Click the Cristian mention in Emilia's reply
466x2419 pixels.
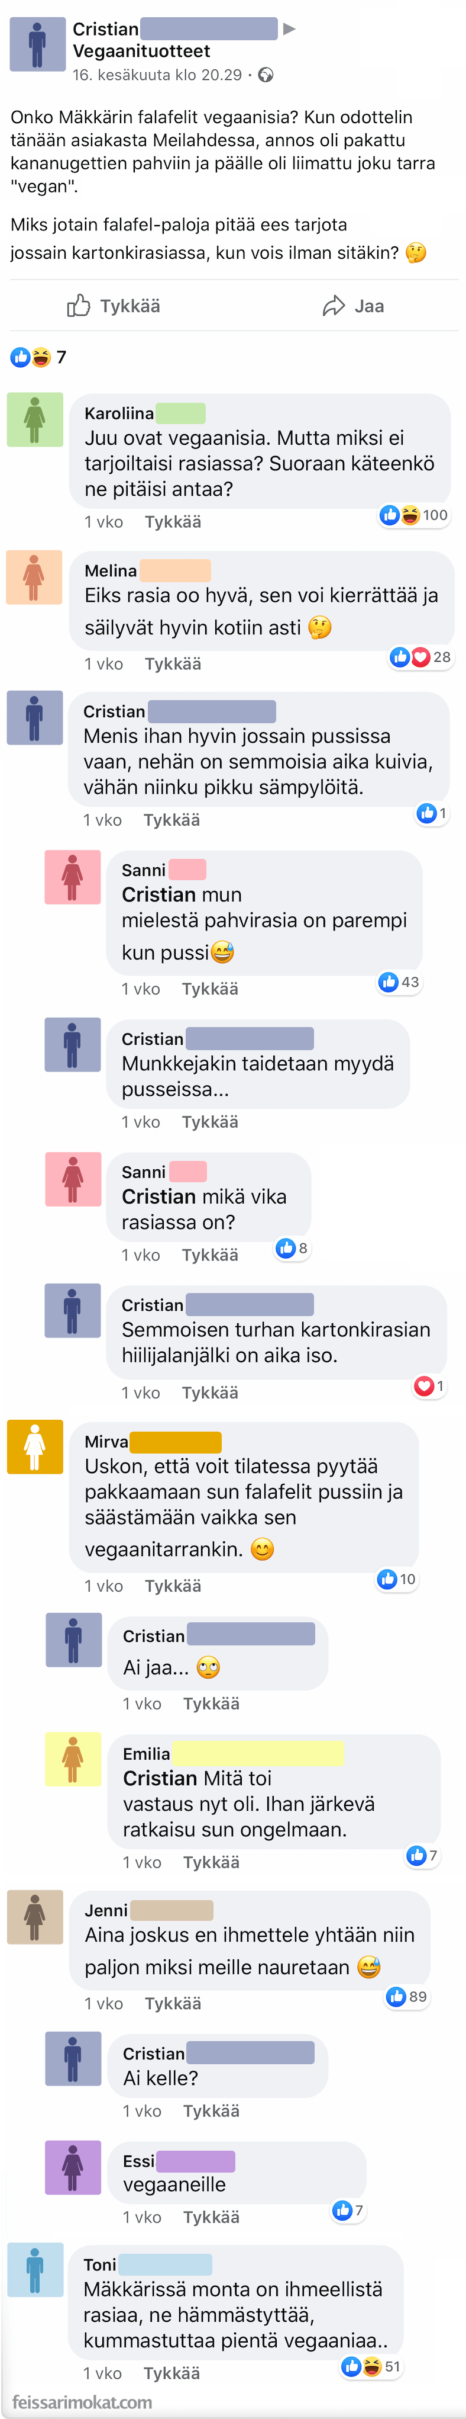tap(160, 1779)
